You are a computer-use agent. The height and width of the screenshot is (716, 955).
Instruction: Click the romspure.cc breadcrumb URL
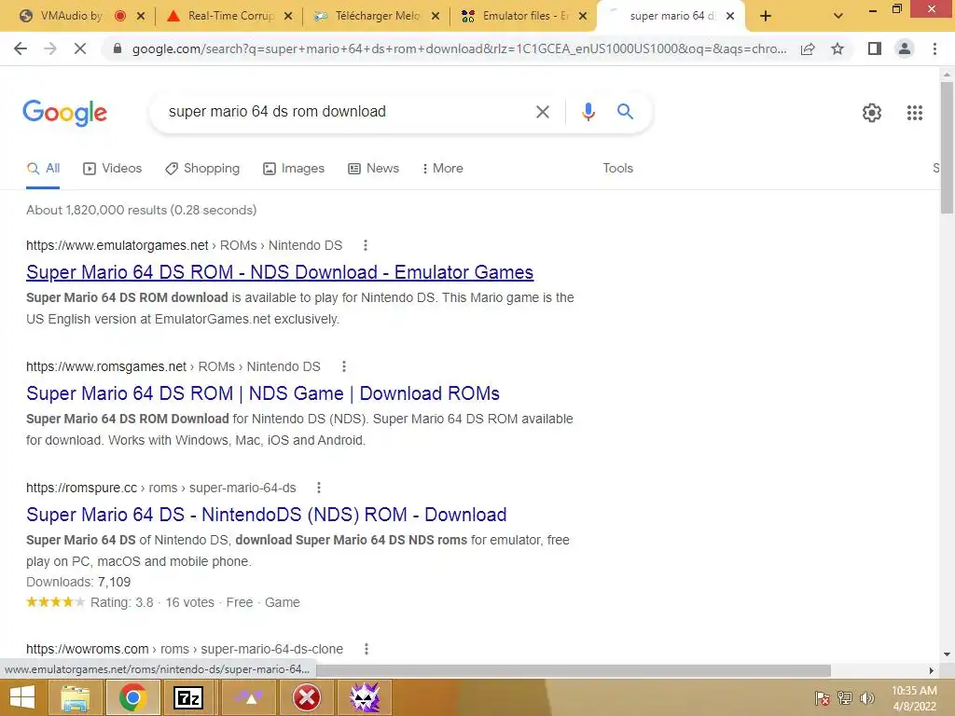(x=160, y=488)
